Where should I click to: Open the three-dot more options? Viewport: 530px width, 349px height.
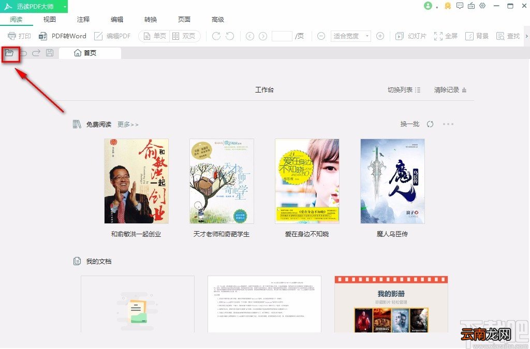tap(448, 124)
